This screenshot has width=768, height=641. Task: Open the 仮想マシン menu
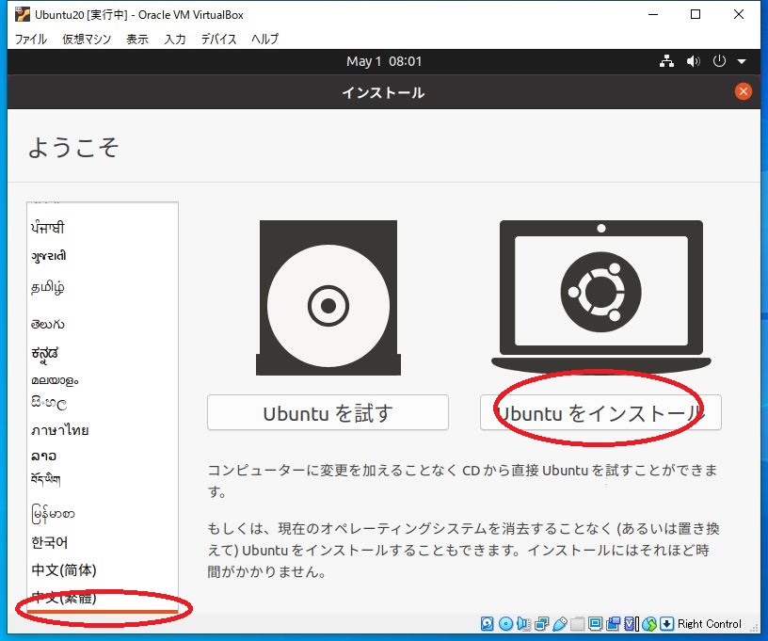click(x=87, y=40)
